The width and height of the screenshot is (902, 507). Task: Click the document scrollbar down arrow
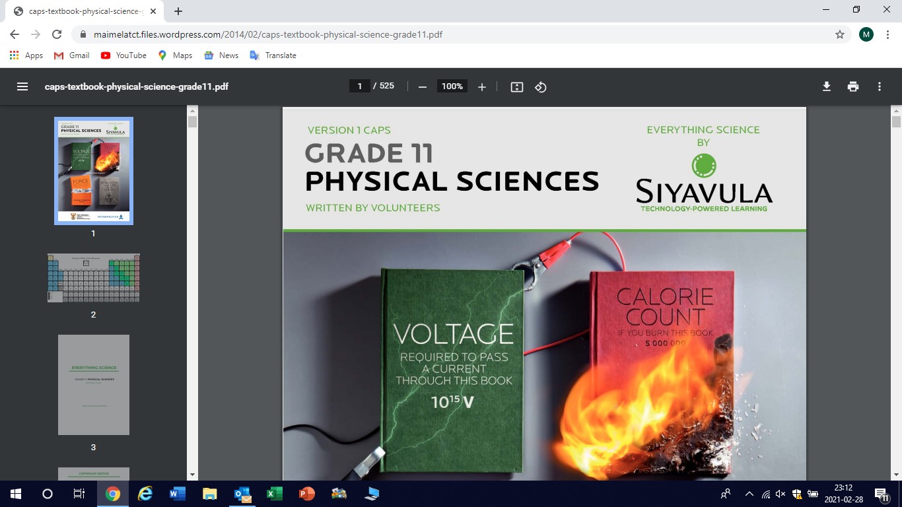click(896, 475)
